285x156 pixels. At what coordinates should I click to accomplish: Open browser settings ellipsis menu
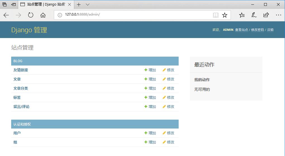pos(278,15)
